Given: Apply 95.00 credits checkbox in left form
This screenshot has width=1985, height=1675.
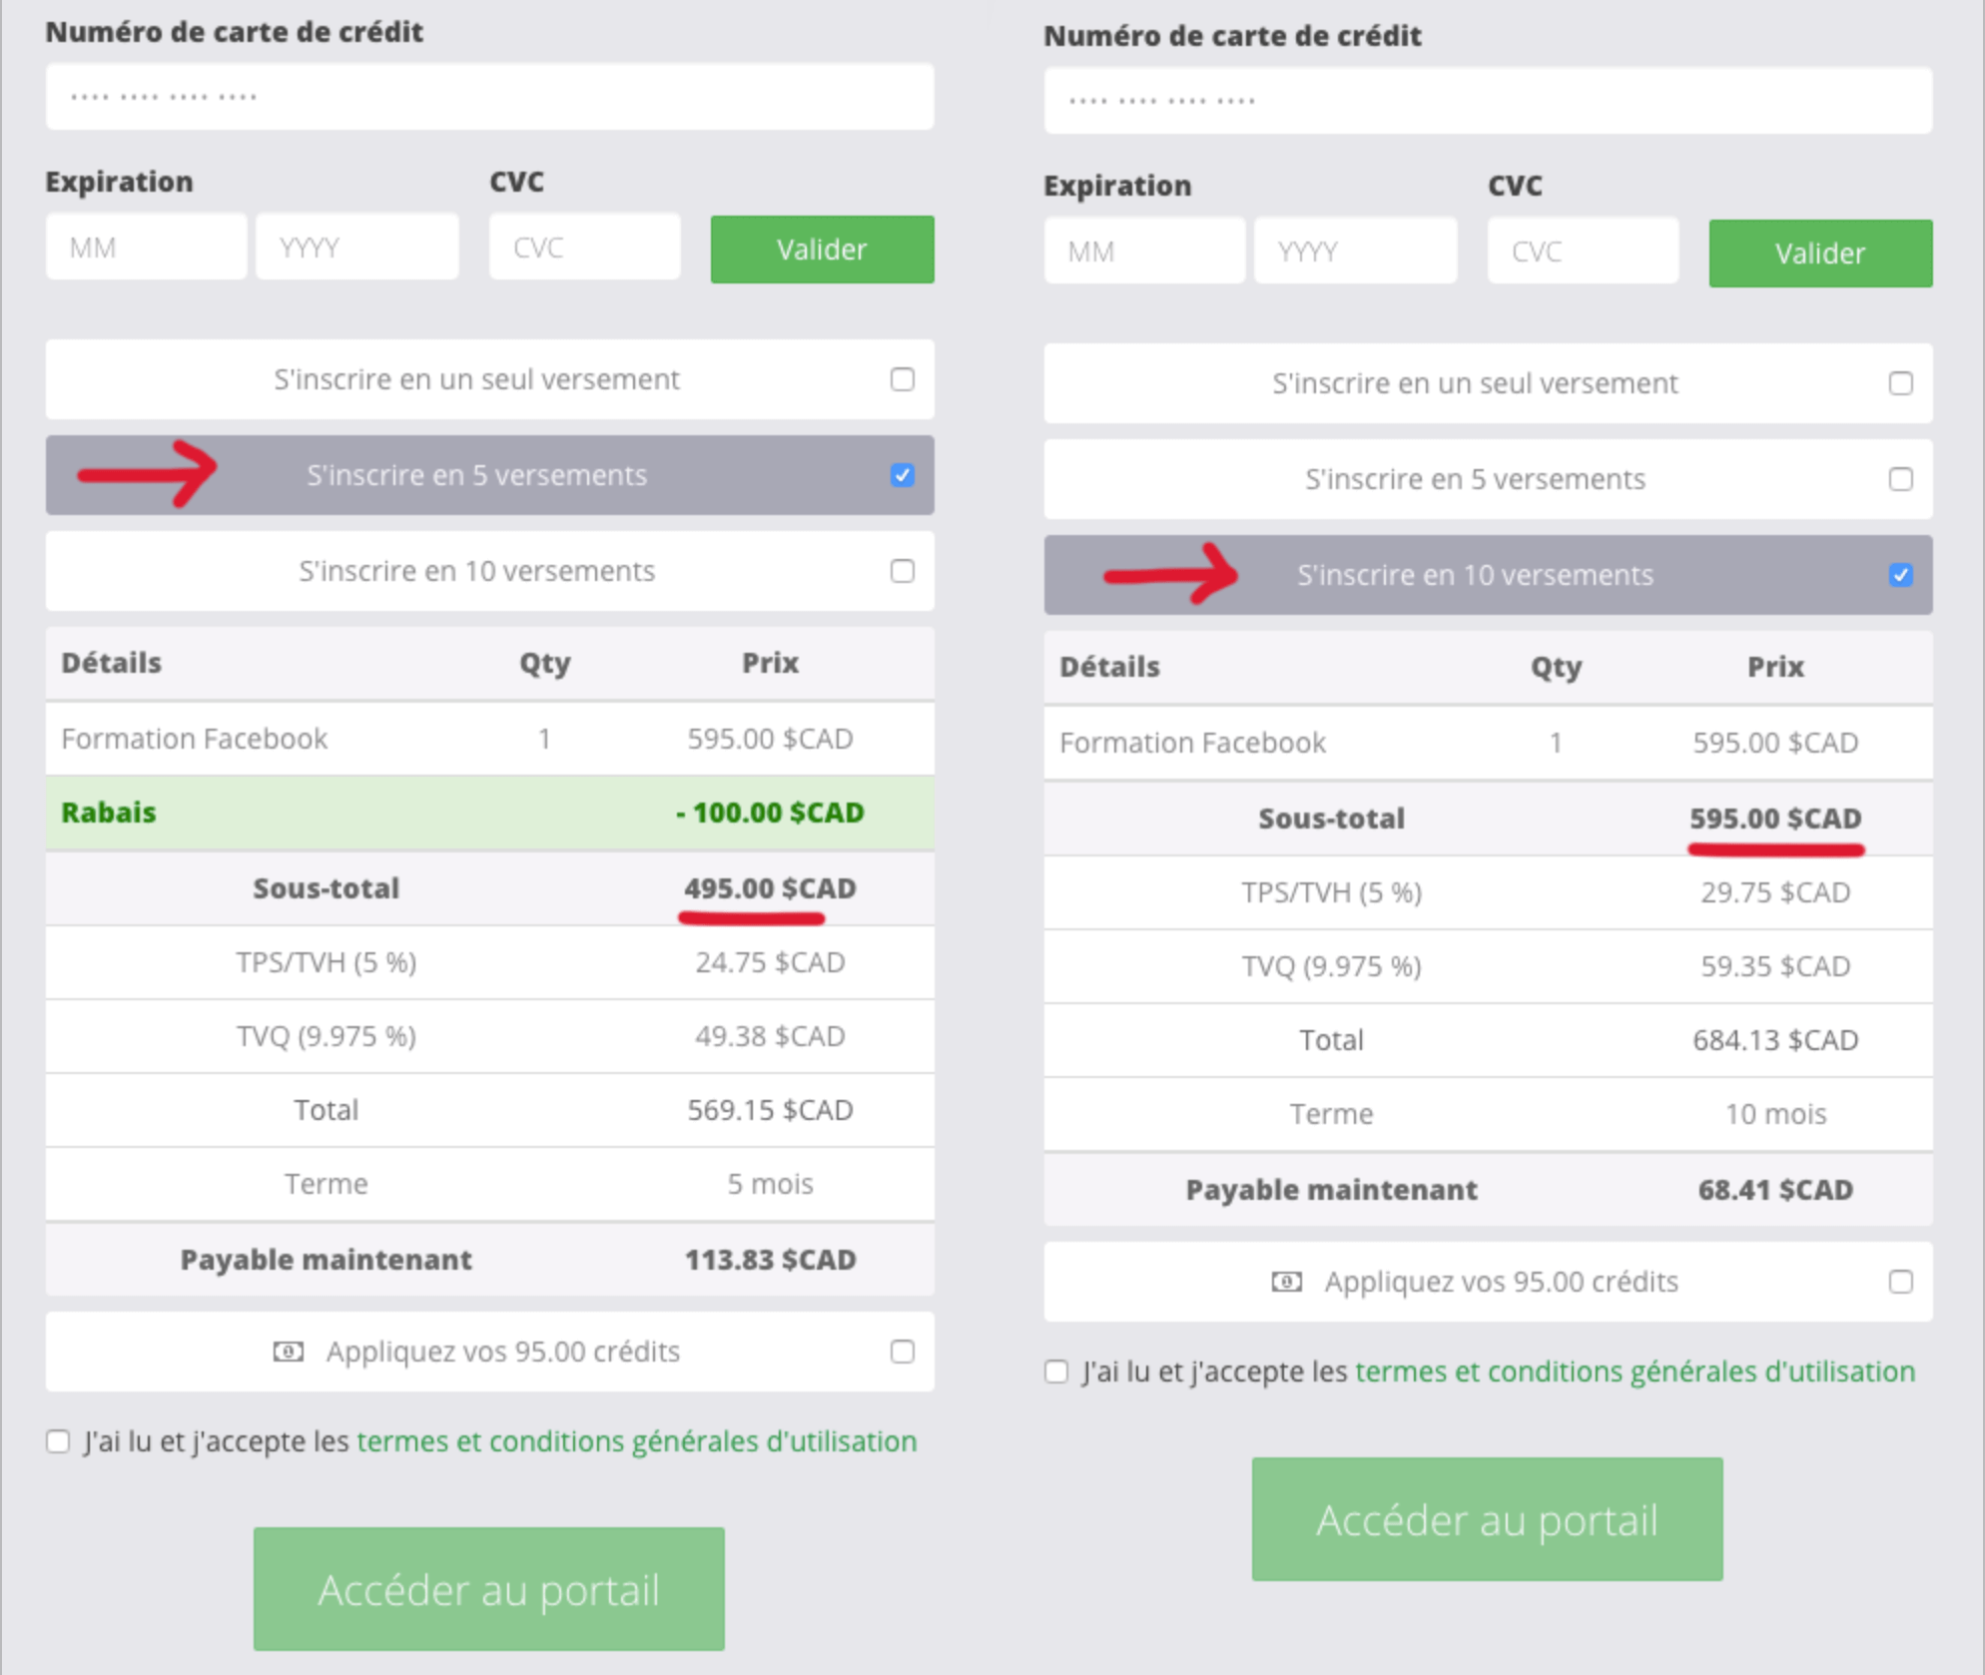Looking at the screenshot, I should coord(902,1352).
